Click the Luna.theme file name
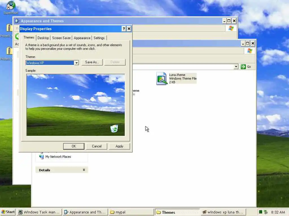Screen dimensions: 289x216 point(177,75)
